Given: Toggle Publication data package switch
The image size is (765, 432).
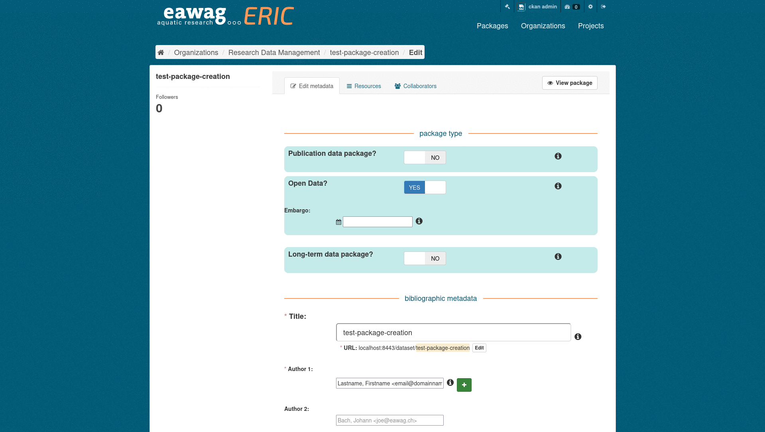Looking at the screenshot, I should 425,157.
